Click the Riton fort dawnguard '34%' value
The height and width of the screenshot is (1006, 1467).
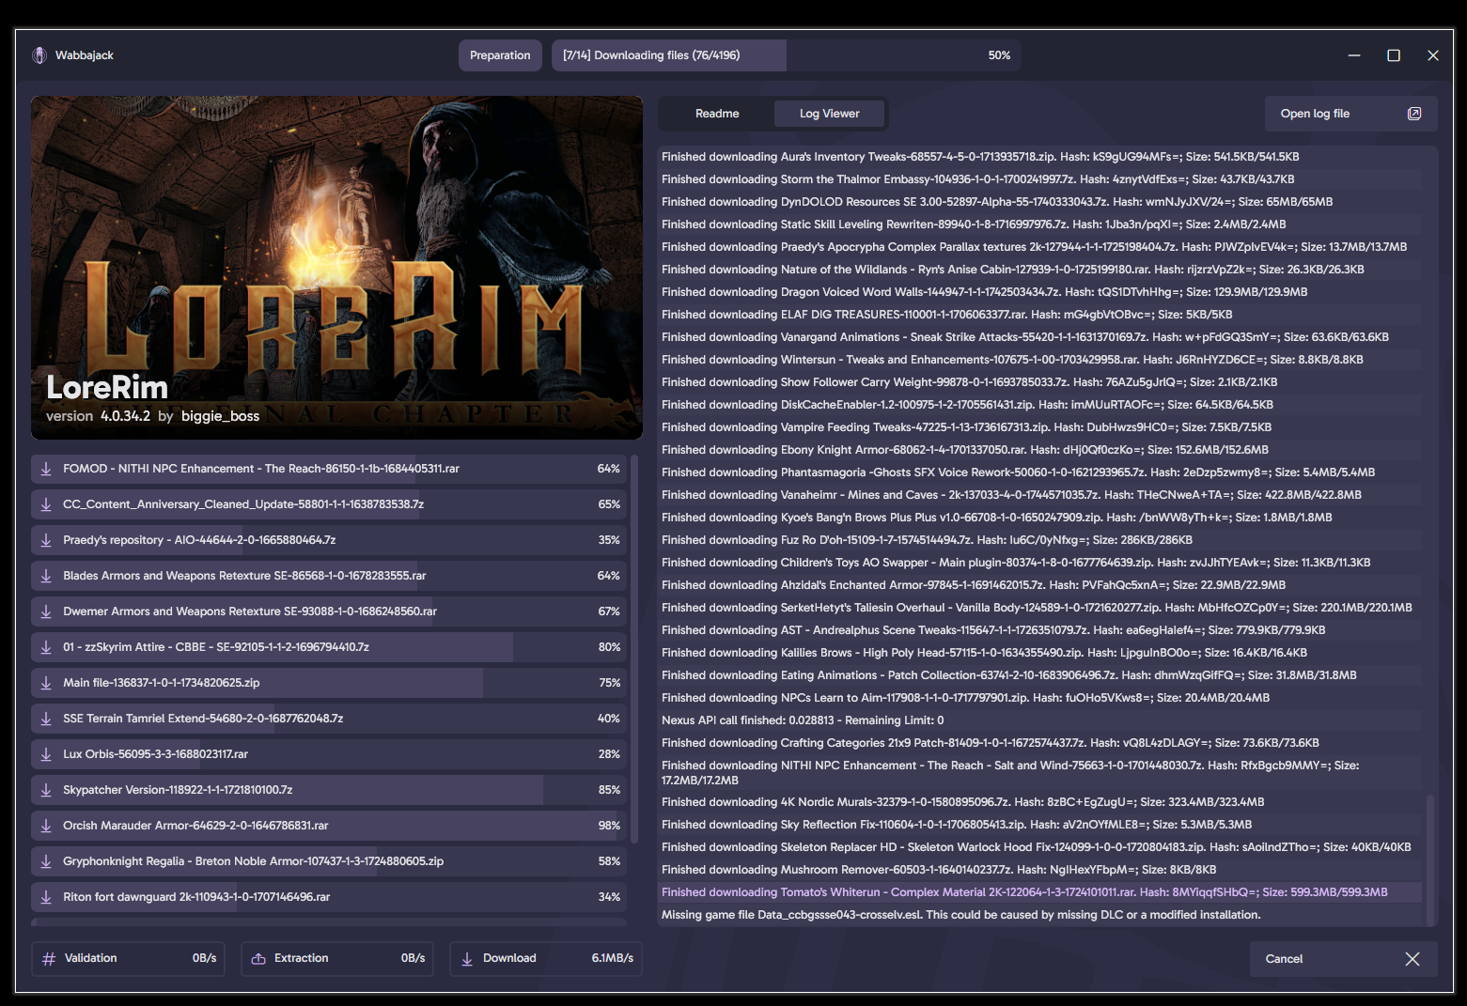pos(609,897)
